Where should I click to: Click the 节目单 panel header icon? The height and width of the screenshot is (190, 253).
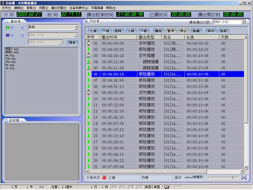pyautogui.click(x=87, y=21)
